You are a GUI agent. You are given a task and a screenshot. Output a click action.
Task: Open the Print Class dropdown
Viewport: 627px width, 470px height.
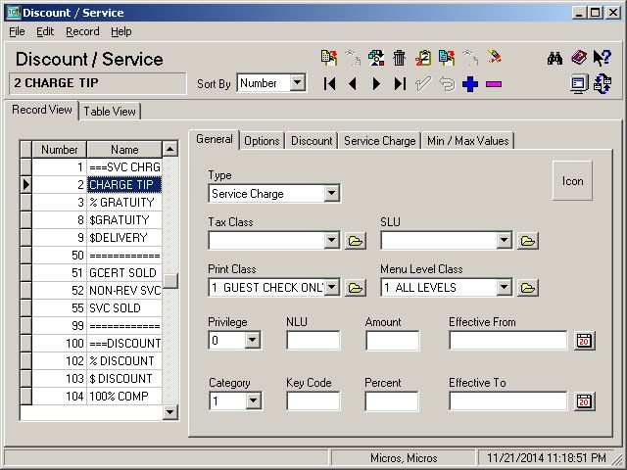tap(331, 288)
